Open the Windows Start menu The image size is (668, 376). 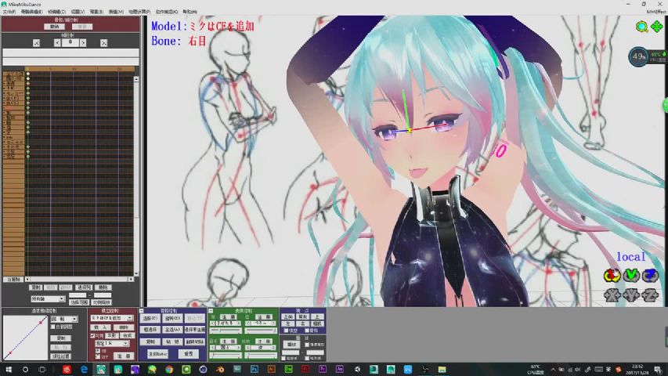pyautogui.click(x=8, y=369)
